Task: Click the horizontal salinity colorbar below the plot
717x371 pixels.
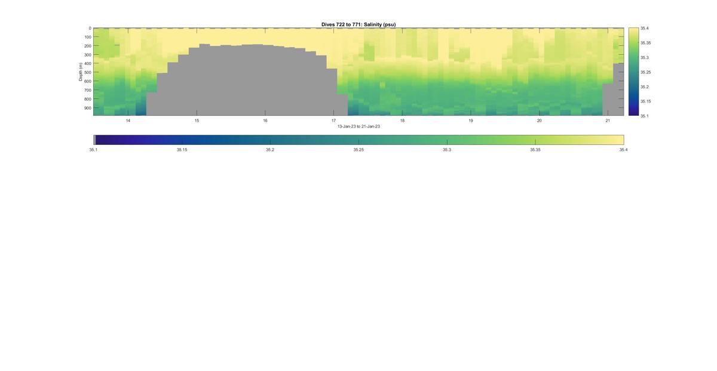Action: coord(358,140)
